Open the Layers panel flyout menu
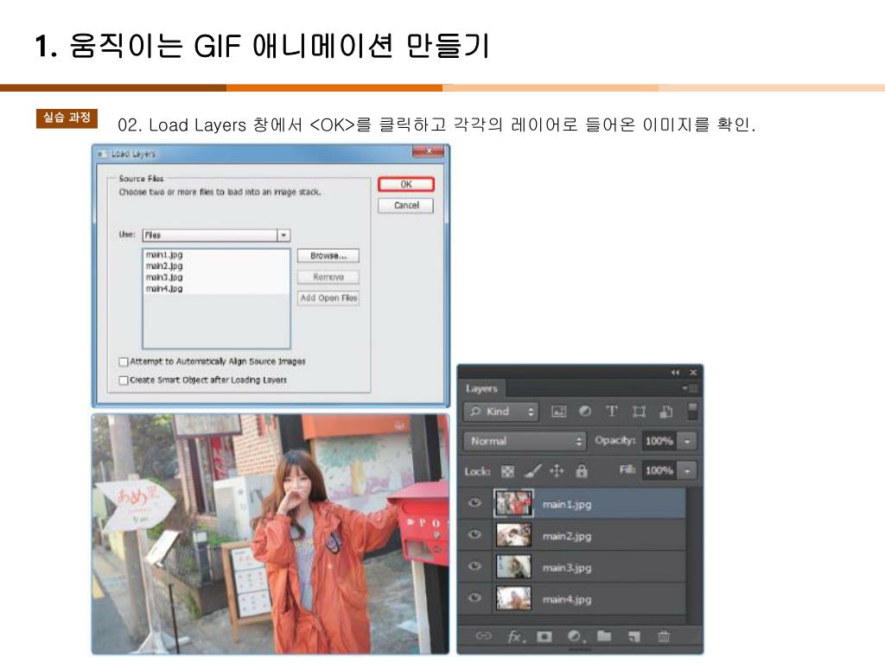Viewport: 885px width, 664px height. coord(690,388)
